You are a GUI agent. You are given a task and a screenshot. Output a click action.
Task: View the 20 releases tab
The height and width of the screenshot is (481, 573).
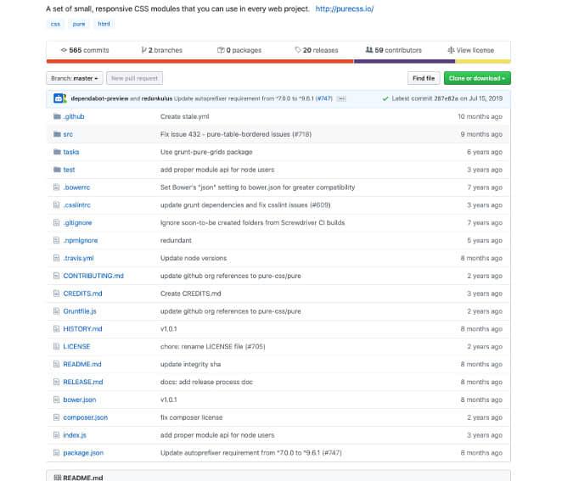pyautogui.click(x=317, y=50)
